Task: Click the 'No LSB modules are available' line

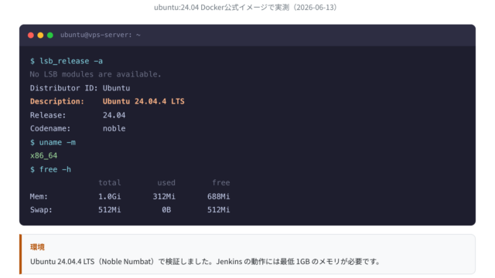Action: coord(95,74)
